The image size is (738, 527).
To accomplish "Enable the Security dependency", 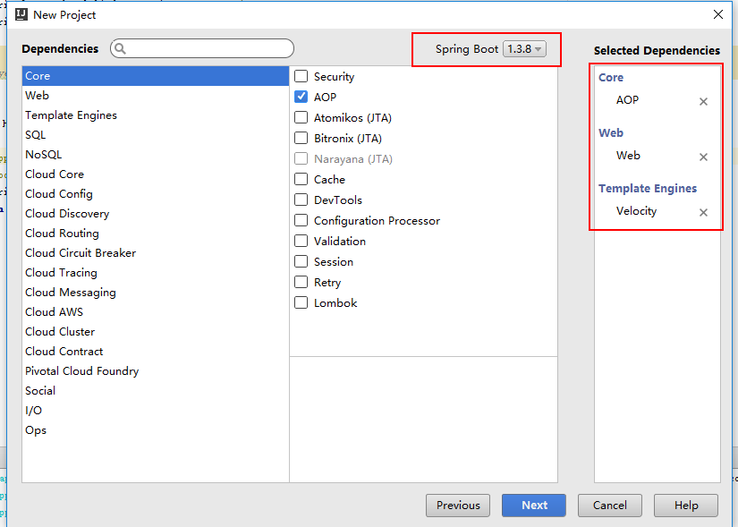I will tap(301, 76).
